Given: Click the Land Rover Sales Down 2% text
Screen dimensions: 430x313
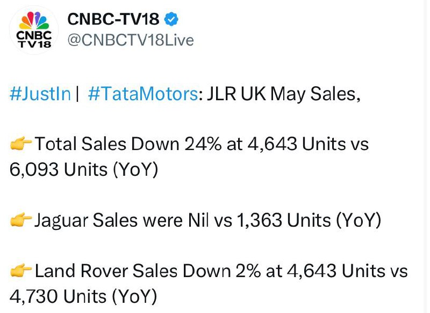Looking at the screenshot, I should tap(147, 271).
